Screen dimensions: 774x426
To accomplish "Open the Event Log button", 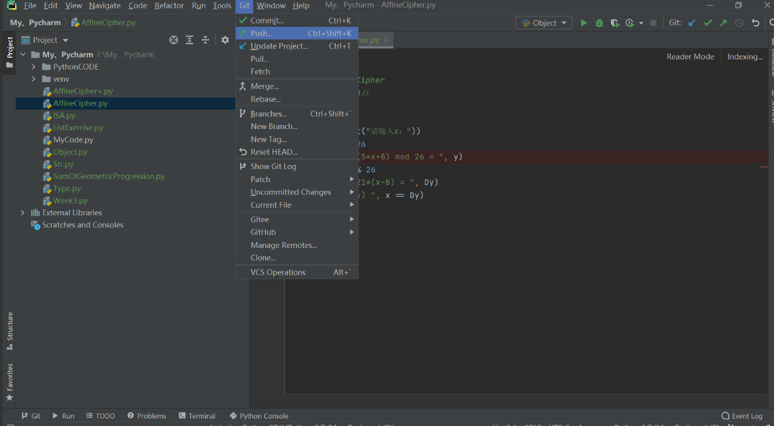I will click(742, 416).
